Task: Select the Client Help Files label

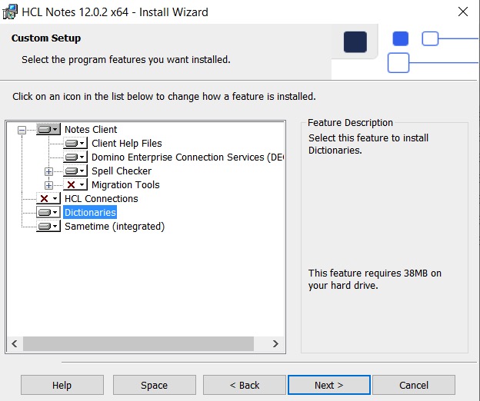Action: click(126, 144)
